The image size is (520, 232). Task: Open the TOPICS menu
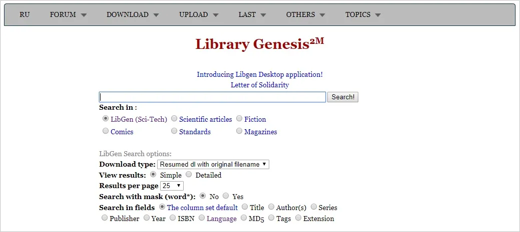(x=363, y=14)
